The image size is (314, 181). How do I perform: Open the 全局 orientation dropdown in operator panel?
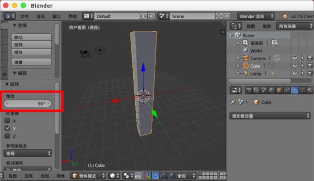coord(28,153)
